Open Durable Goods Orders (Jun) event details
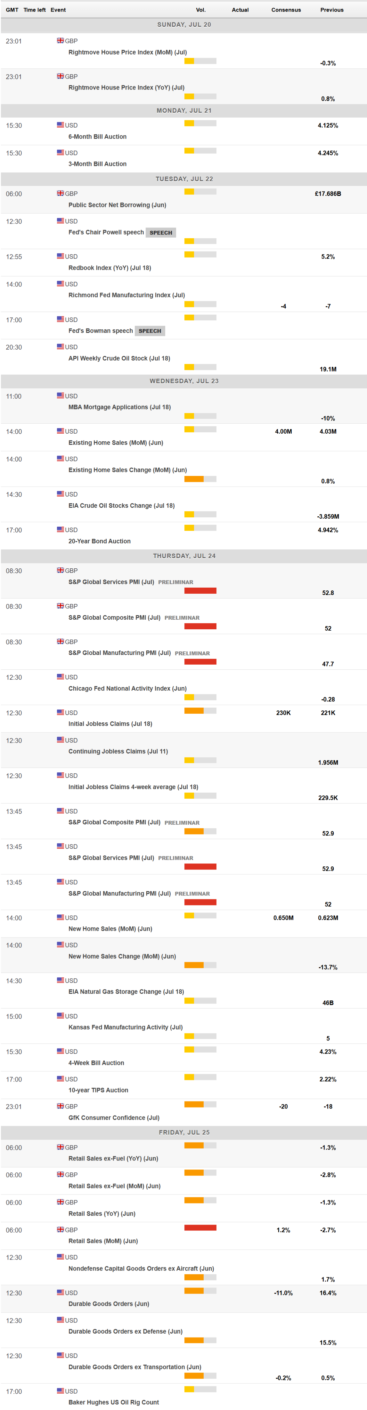 [108, 1304]
